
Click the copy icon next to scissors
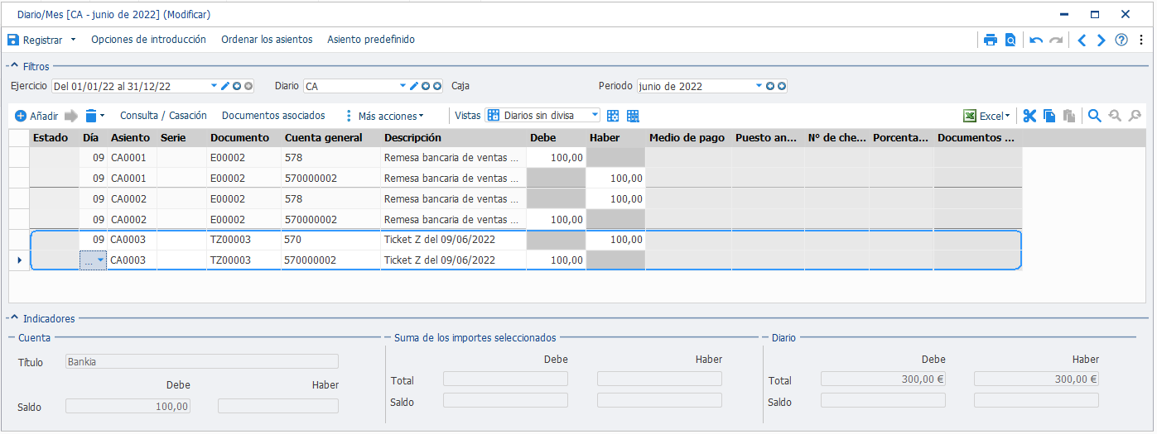pyautogui.click(x=1049, y=116)
